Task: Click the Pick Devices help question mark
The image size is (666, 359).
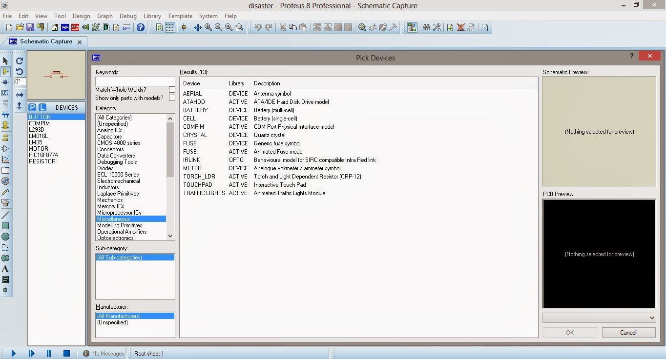Action: point(631,56)
